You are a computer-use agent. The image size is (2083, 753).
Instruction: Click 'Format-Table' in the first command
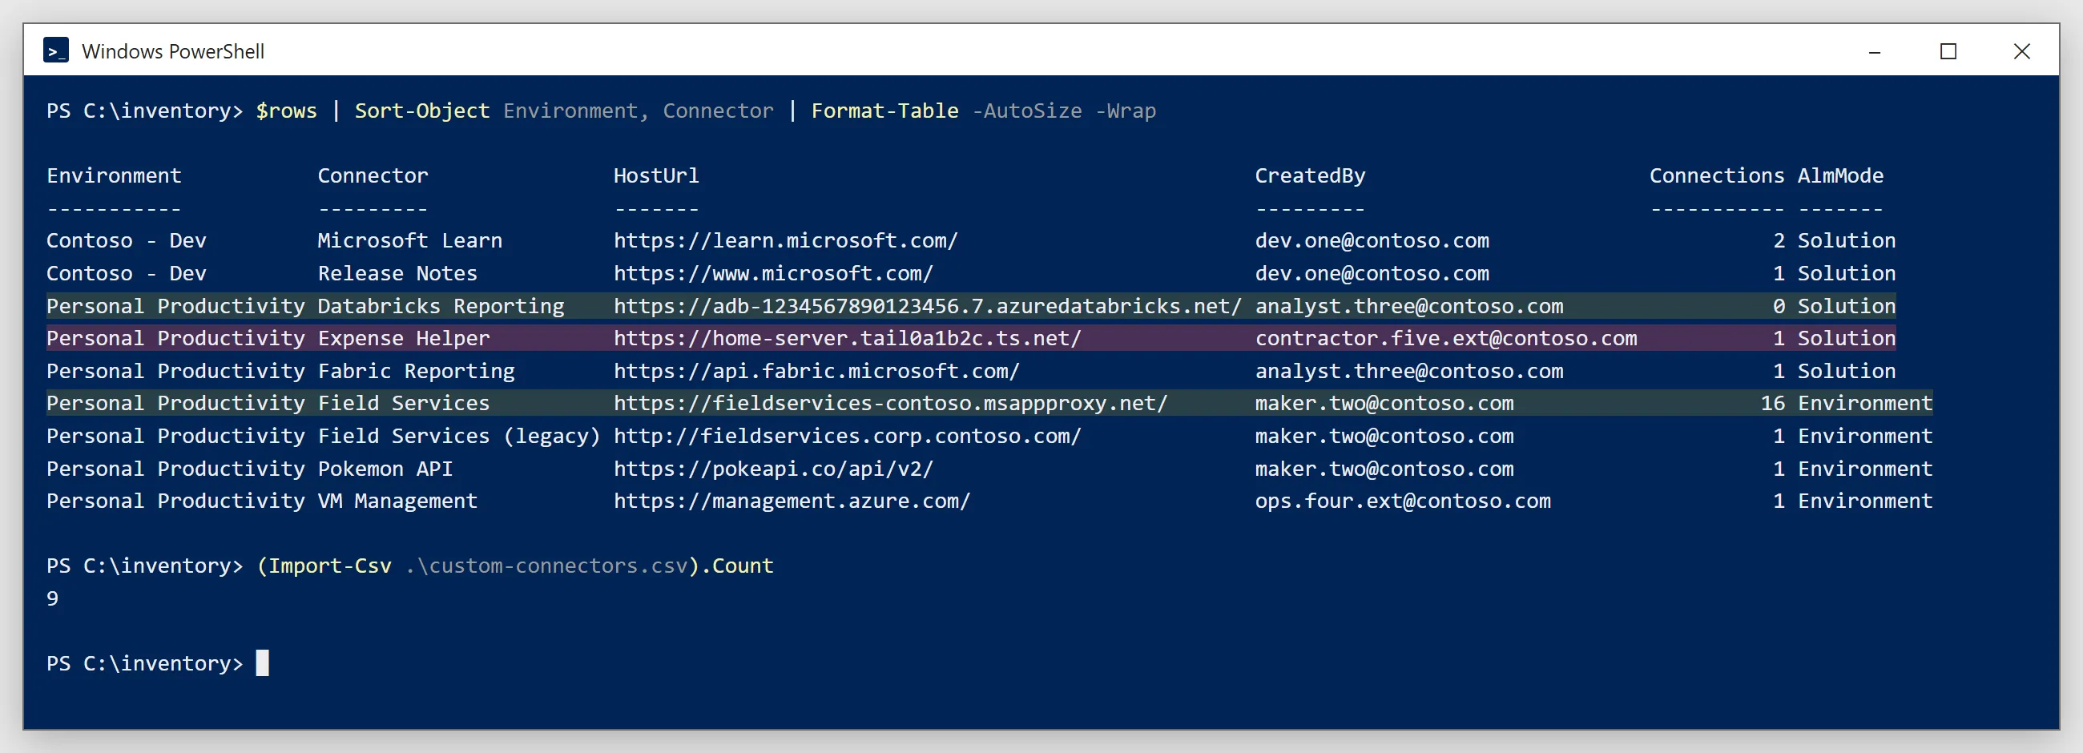(x=884, y=111)
